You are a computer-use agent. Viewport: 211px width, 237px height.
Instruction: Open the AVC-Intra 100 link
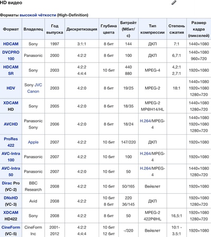[11, 157]
